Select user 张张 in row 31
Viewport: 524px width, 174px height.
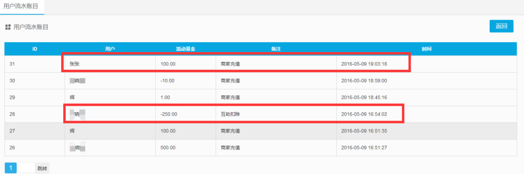(74, 64)
